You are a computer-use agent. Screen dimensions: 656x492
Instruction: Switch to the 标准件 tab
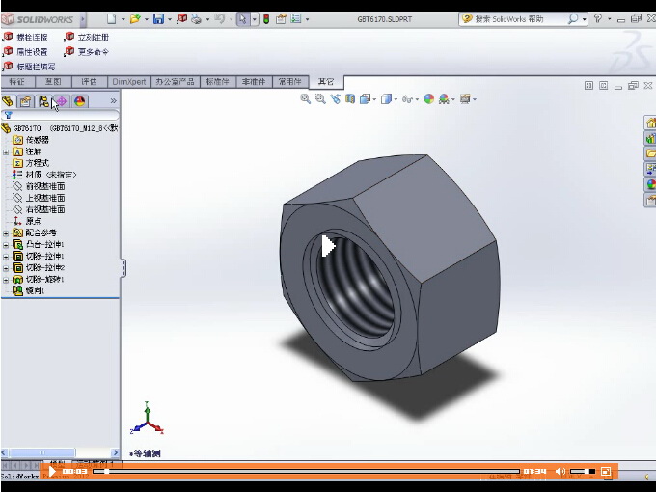(218, 82)
